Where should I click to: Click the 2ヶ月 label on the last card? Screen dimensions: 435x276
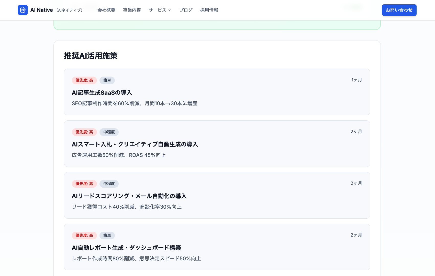(356, 235)
